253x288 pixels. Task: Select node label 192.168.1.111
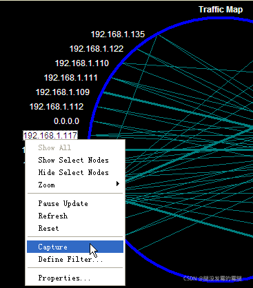[71, 78]
